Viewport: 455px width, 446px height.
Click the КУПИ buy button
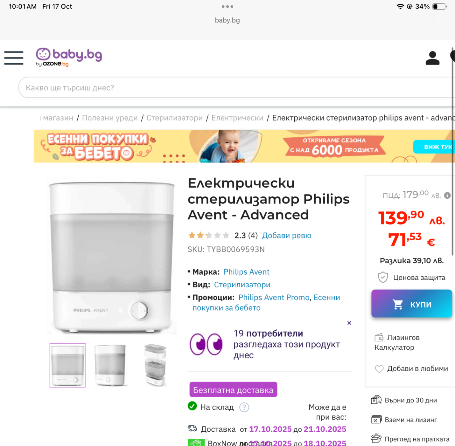[x=412, y=304]
